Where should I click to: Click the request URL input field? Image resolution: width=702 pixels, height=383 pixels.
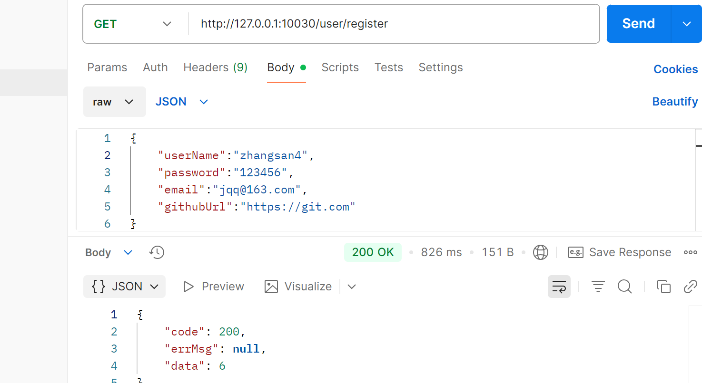tap(394, 24)
